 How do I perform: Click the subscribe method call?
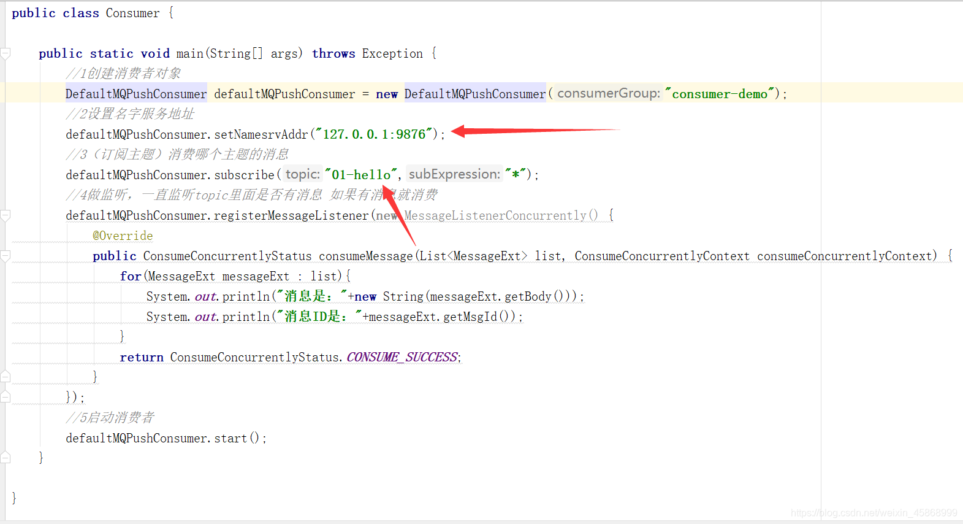tap(244, 175)
